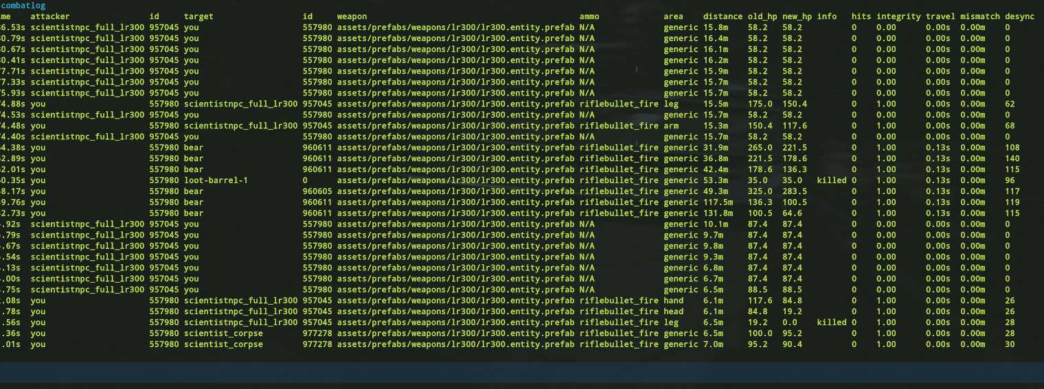Select the 175.0 old_hp value
The width and height of the screenshot is (1044, 389).
[x=760, y=104]
